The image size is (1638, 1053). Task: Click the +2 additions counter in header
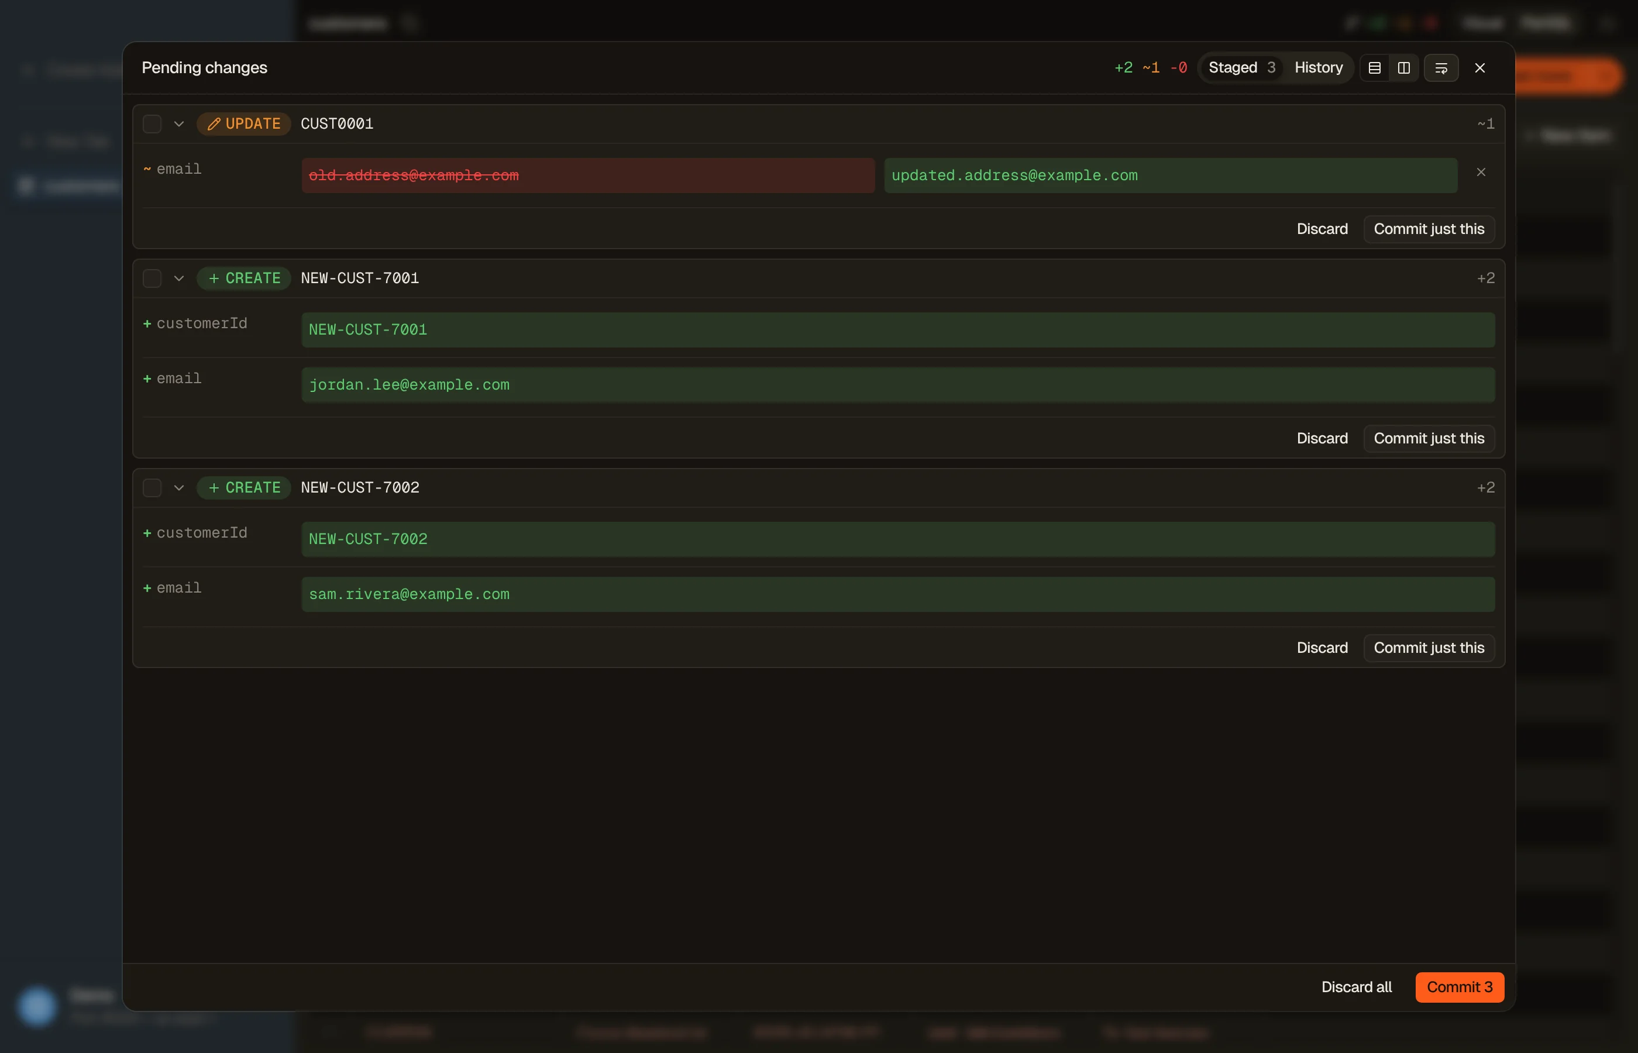tap(1123, 68)
